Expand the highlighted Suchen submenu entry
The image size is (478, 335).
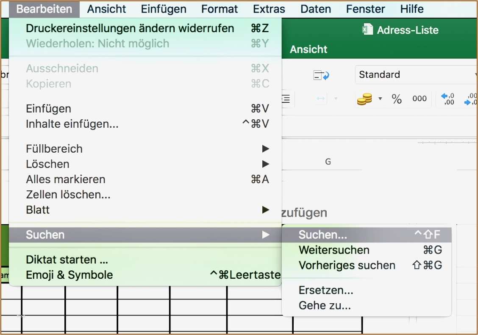145,235
